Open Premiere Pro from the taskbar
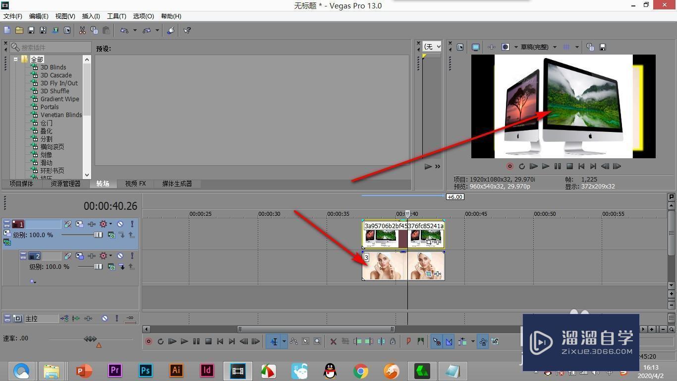Screen dimensions: 677x381 [115, 371]
